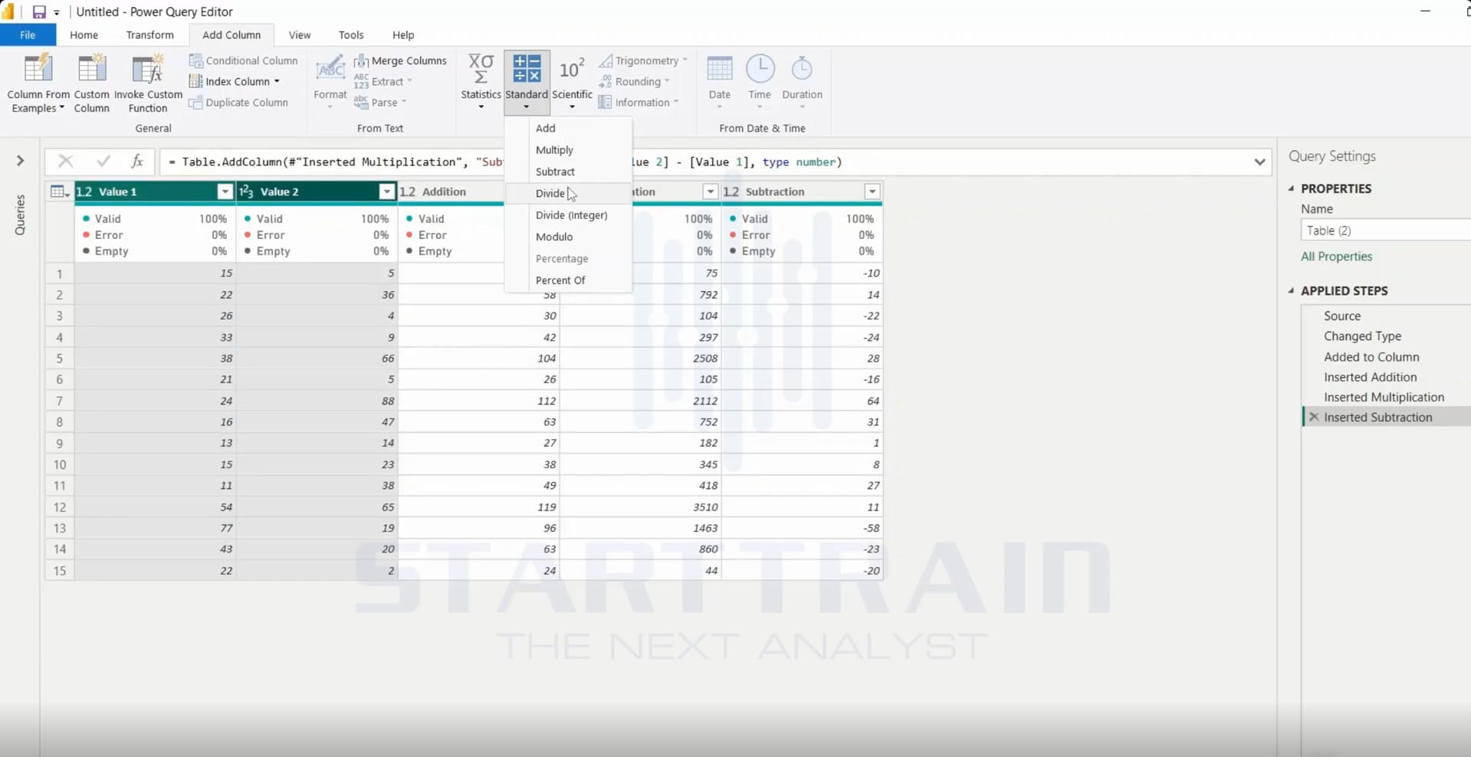
Task: Open Statistics number functions
Action: (481, 81)
